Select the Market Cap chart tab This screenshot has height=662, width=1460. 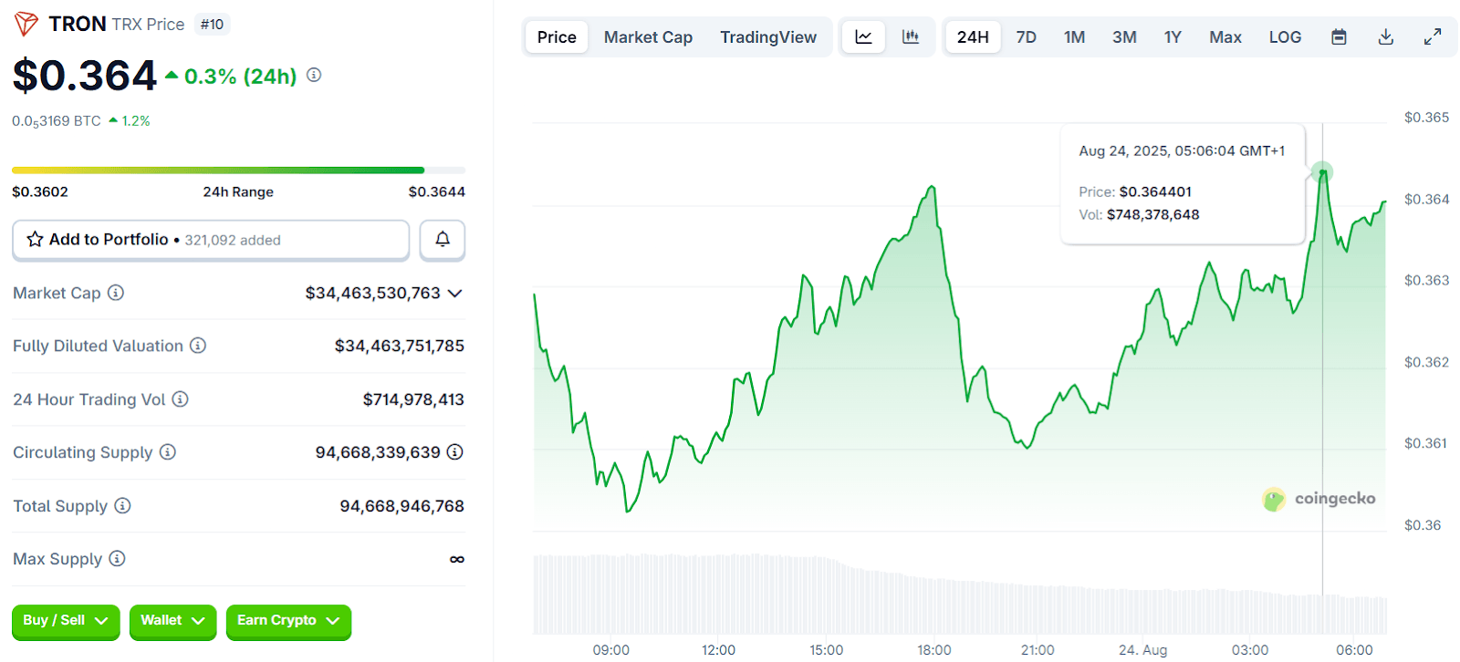648,37
